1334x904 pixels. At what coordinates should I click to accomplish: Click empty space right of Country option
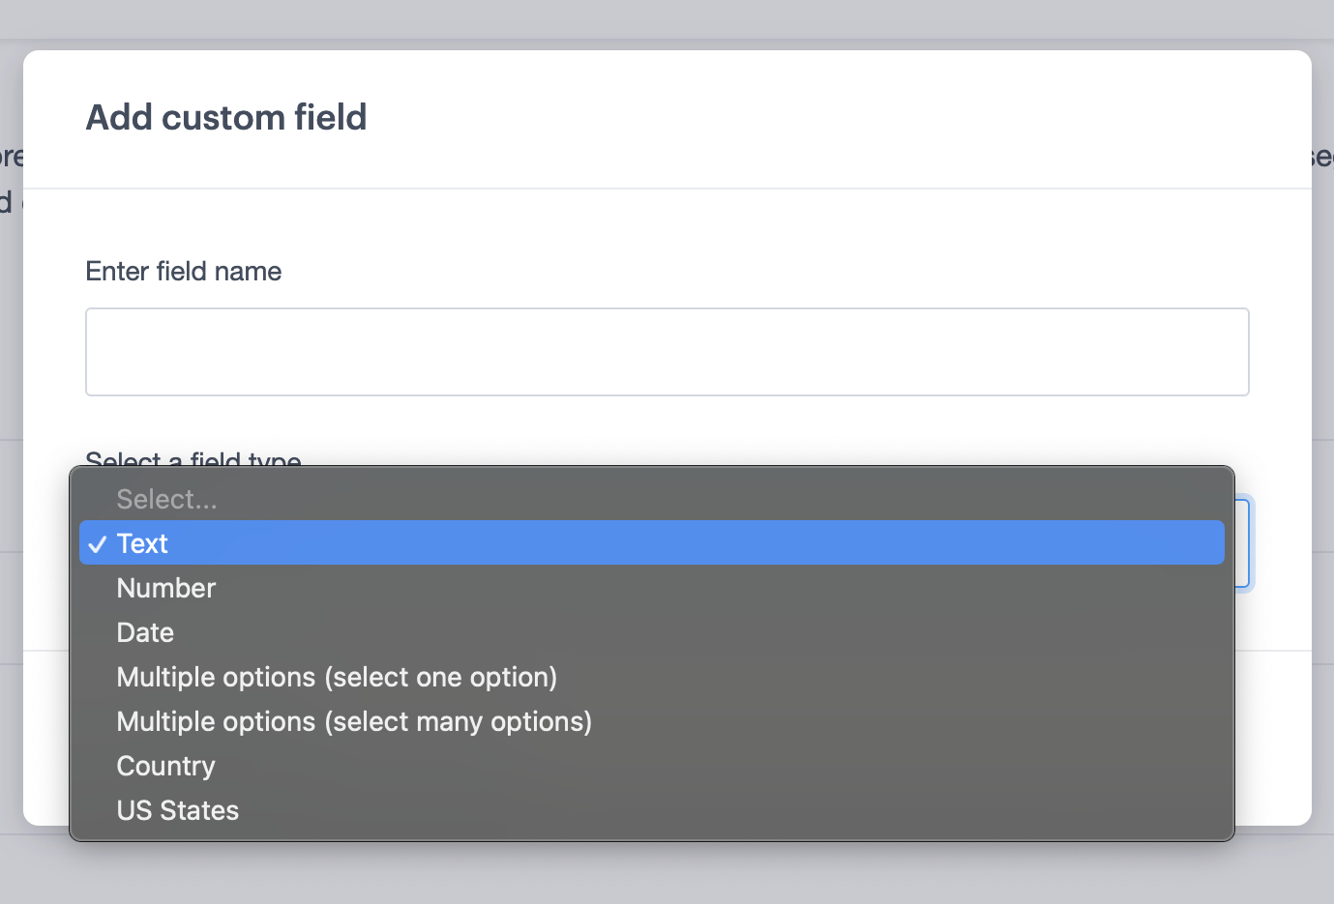(774, 766)
